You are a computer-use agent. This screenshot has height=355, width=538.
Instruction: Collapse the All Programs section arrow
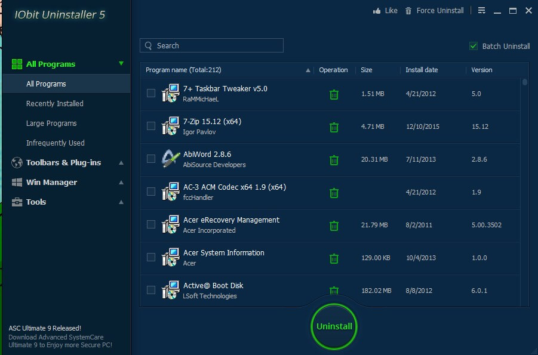tap(121, 63)
